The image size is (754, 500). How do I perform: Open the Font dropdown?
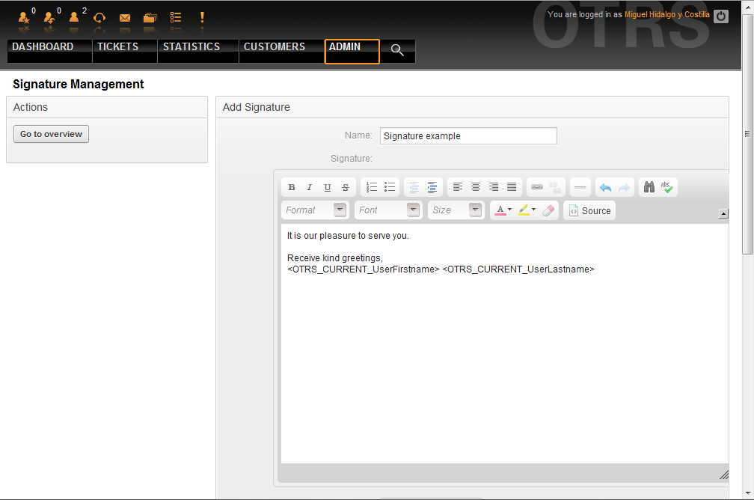click(x=388, y=210)
